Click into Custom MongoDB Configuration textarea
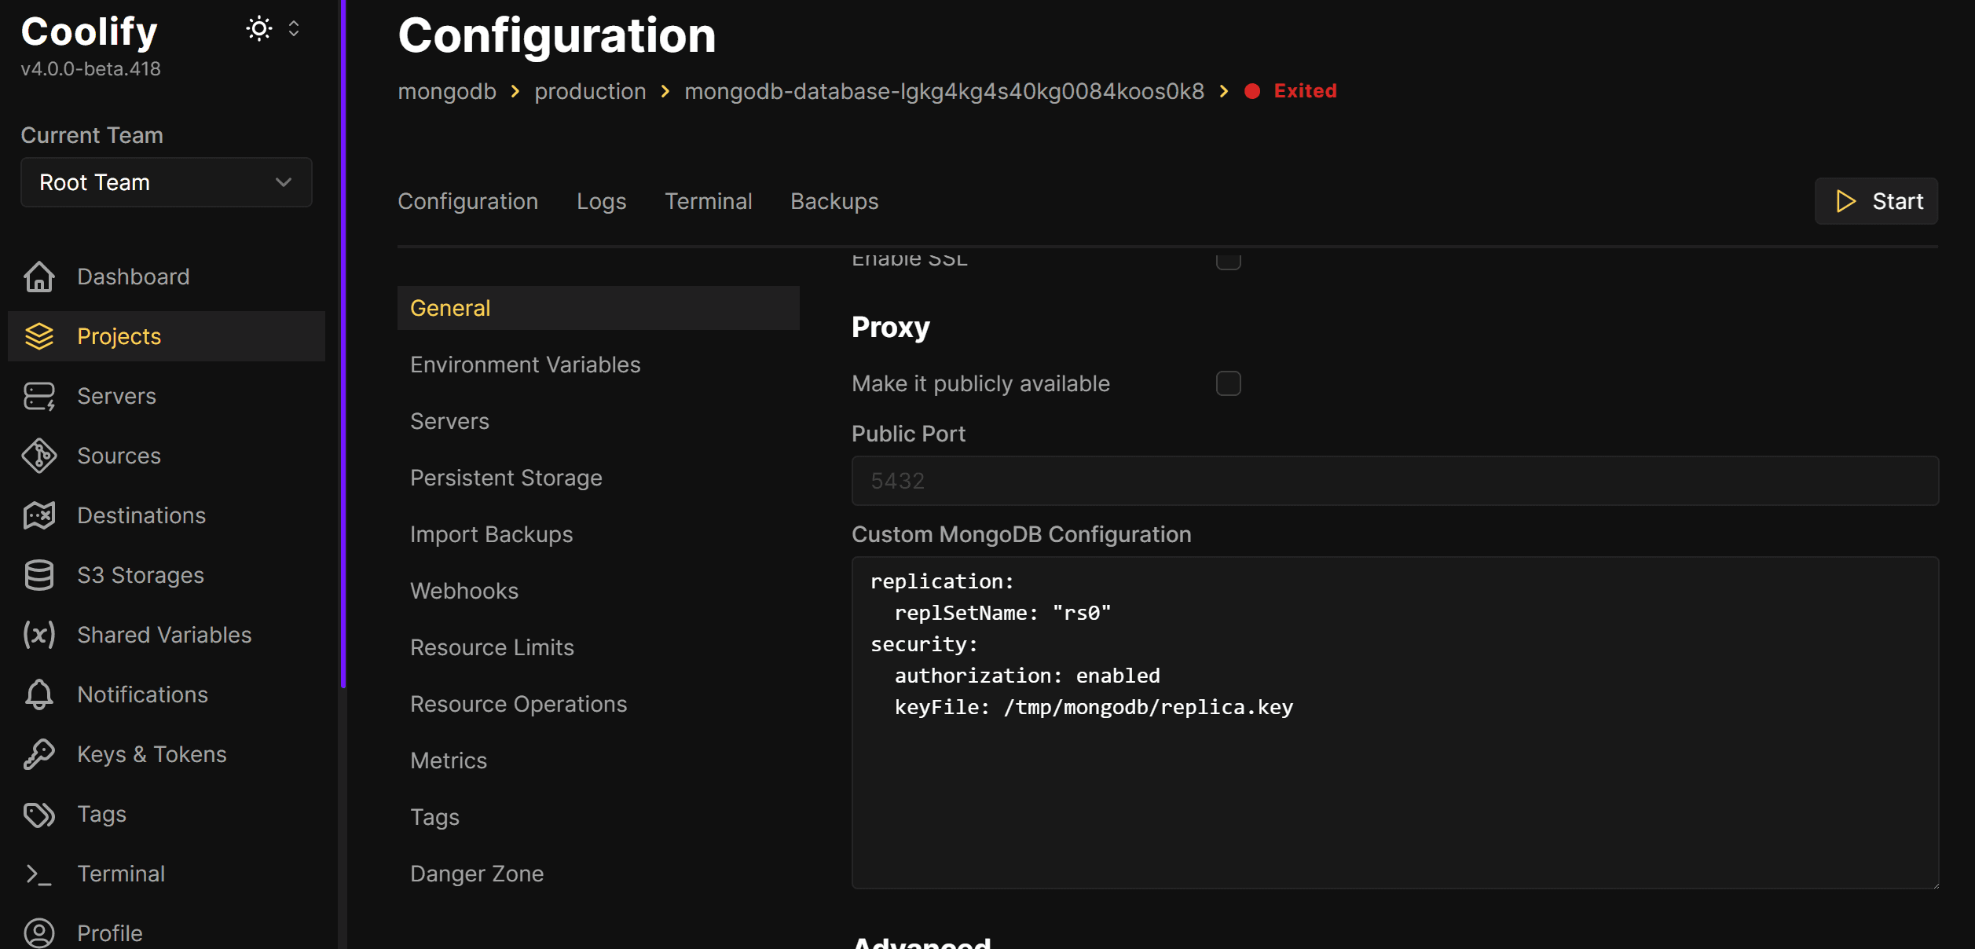The height and width of the screenshot is (949, 1975). [x=1395, y=723]
